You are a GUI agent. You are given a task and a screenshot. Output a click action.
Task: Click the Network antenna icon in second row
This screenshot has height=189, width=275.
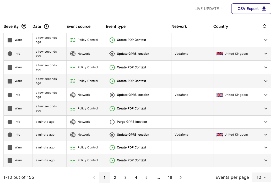[x=73, y=54]
